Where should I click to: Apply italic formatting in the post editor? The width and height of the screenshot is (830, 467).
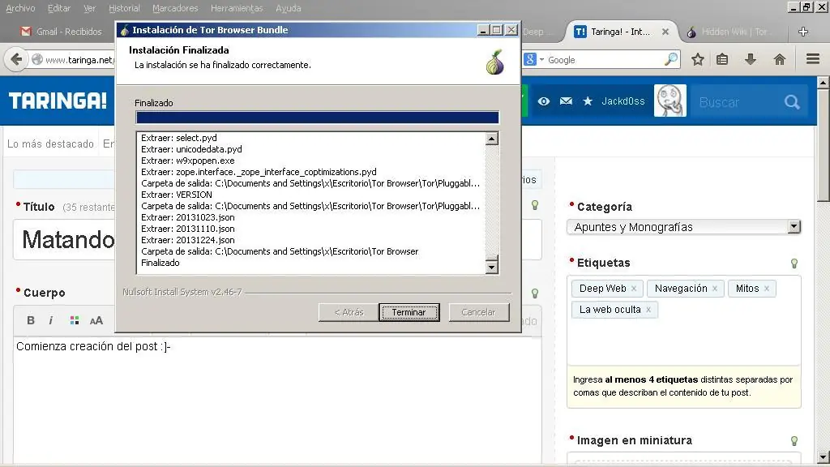tap(51, 320)
